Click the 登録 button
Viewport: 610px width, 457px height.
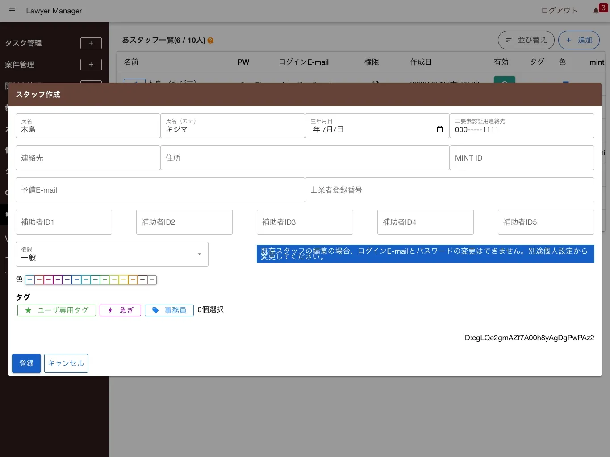[x=26, y=363]
